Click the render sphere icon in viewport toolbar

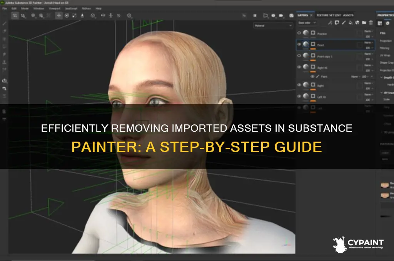point(274,15)
